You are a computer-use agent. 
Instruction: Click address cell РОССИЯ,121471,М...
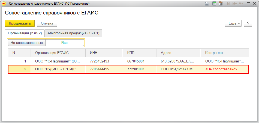coord(178,69)
